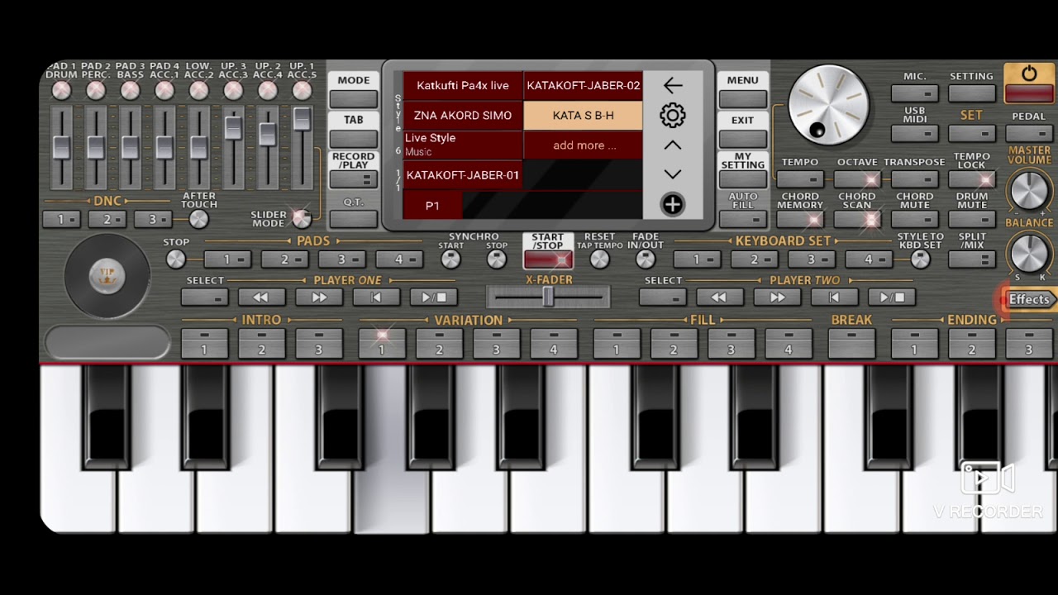
Task: Click the UP.1 ACC.5 knob
Action: 302,91
